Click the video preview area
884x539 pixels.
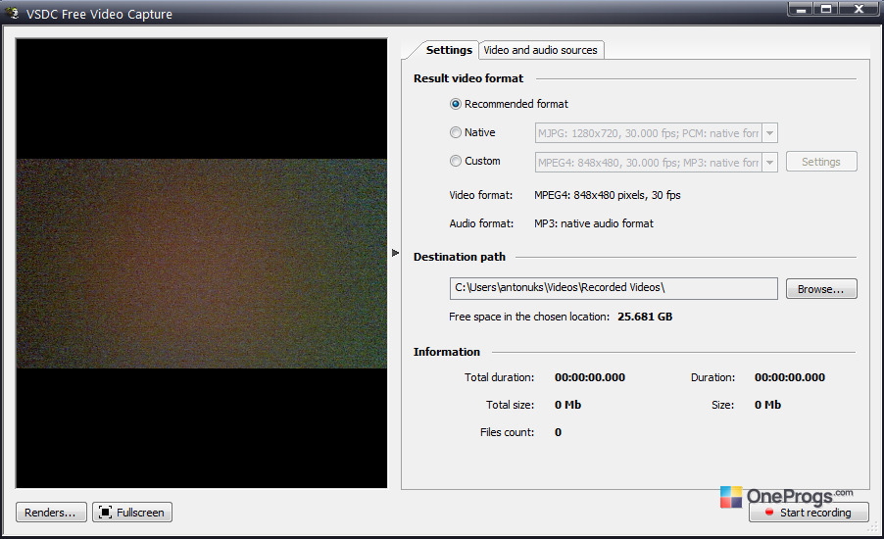click(201, 264)
